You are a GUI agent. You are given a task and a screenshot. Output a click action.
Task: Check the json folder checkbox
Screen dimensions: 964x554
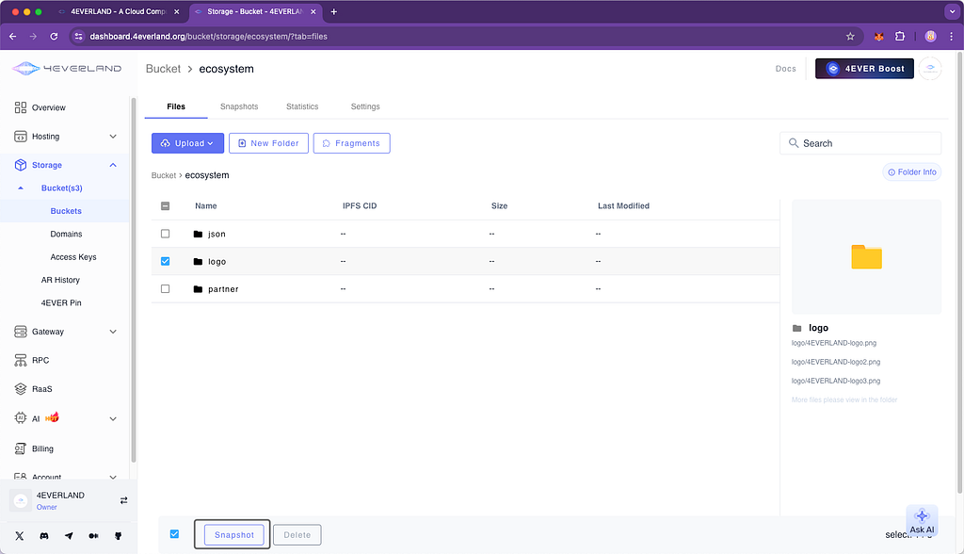[x=166, y=234]
